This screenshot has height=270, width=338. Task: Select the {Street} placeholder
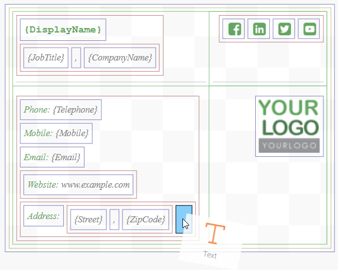coord(88,218)
